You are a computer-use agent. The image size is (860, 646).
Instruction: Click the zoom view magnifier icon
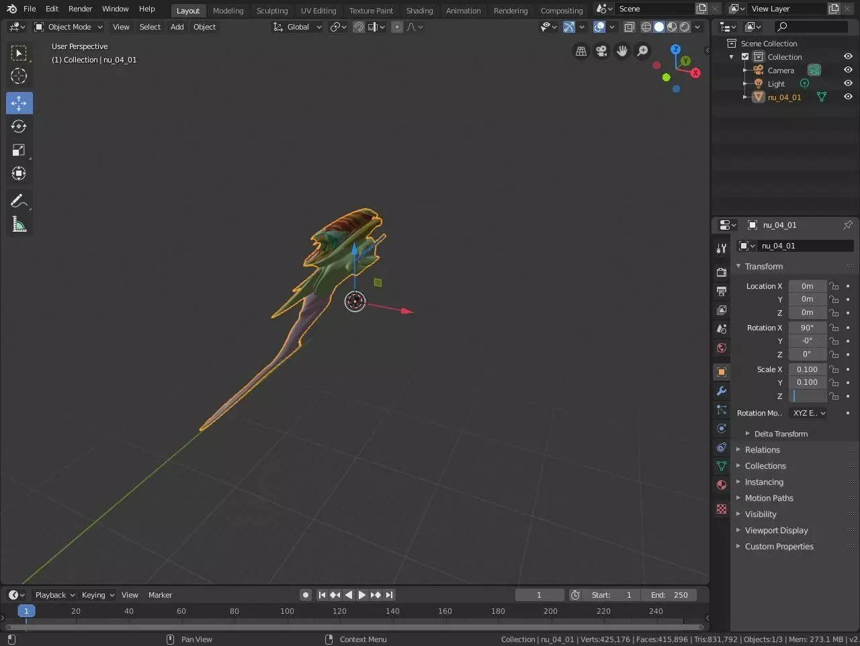coord(643,51)
